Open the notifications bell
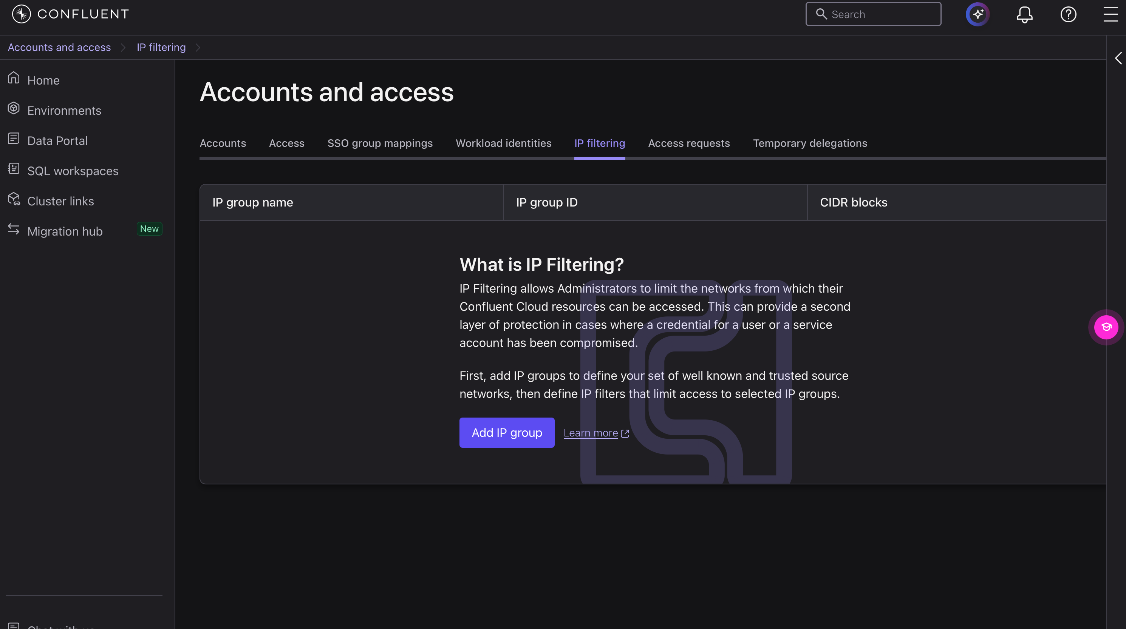 pos(1024,14)
